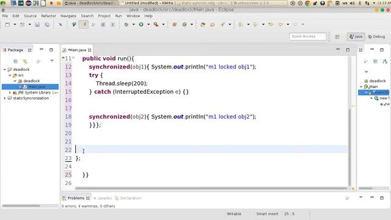Switch to the Debug perspective
This screenshot has height=220, width=391.
coord(376,37)
